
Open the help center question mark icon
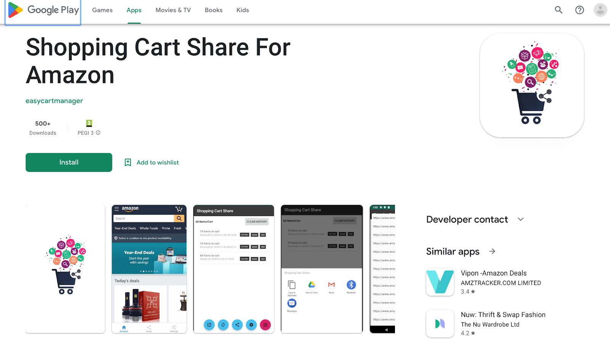[x=579, y=10]
